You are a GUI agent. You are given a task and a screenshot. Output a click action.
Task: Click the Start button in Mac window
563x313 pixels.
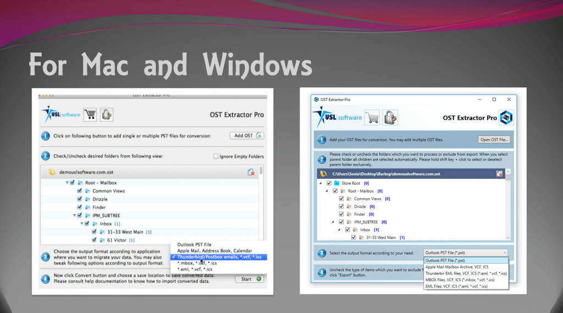pyautogui.click(x=249, y=279)
